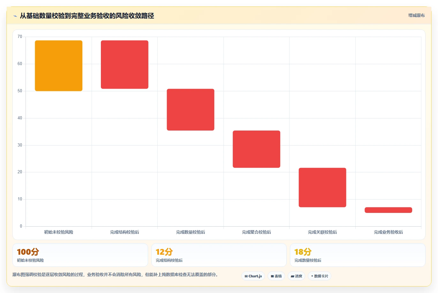Screen dimensions: 438x293
Task: Click the red 完成聚合校验后 bar
Action: pyautogui.click(x=256, y=149)
